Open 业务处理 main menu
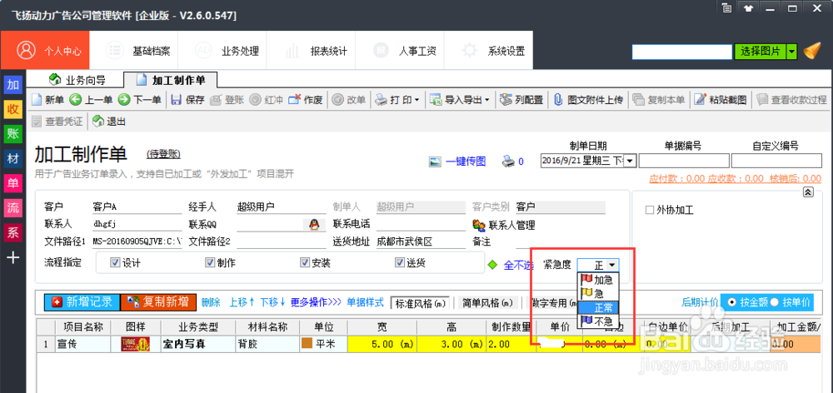This screenshot has width=833, height=393. (x=222, y=51)
